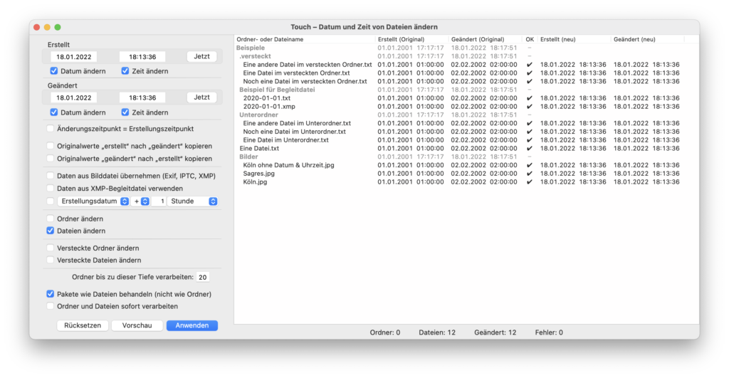Viewport: 729px width, 378px height.
Task: Click Geändert: 12 in status bar
Action: 495,332
